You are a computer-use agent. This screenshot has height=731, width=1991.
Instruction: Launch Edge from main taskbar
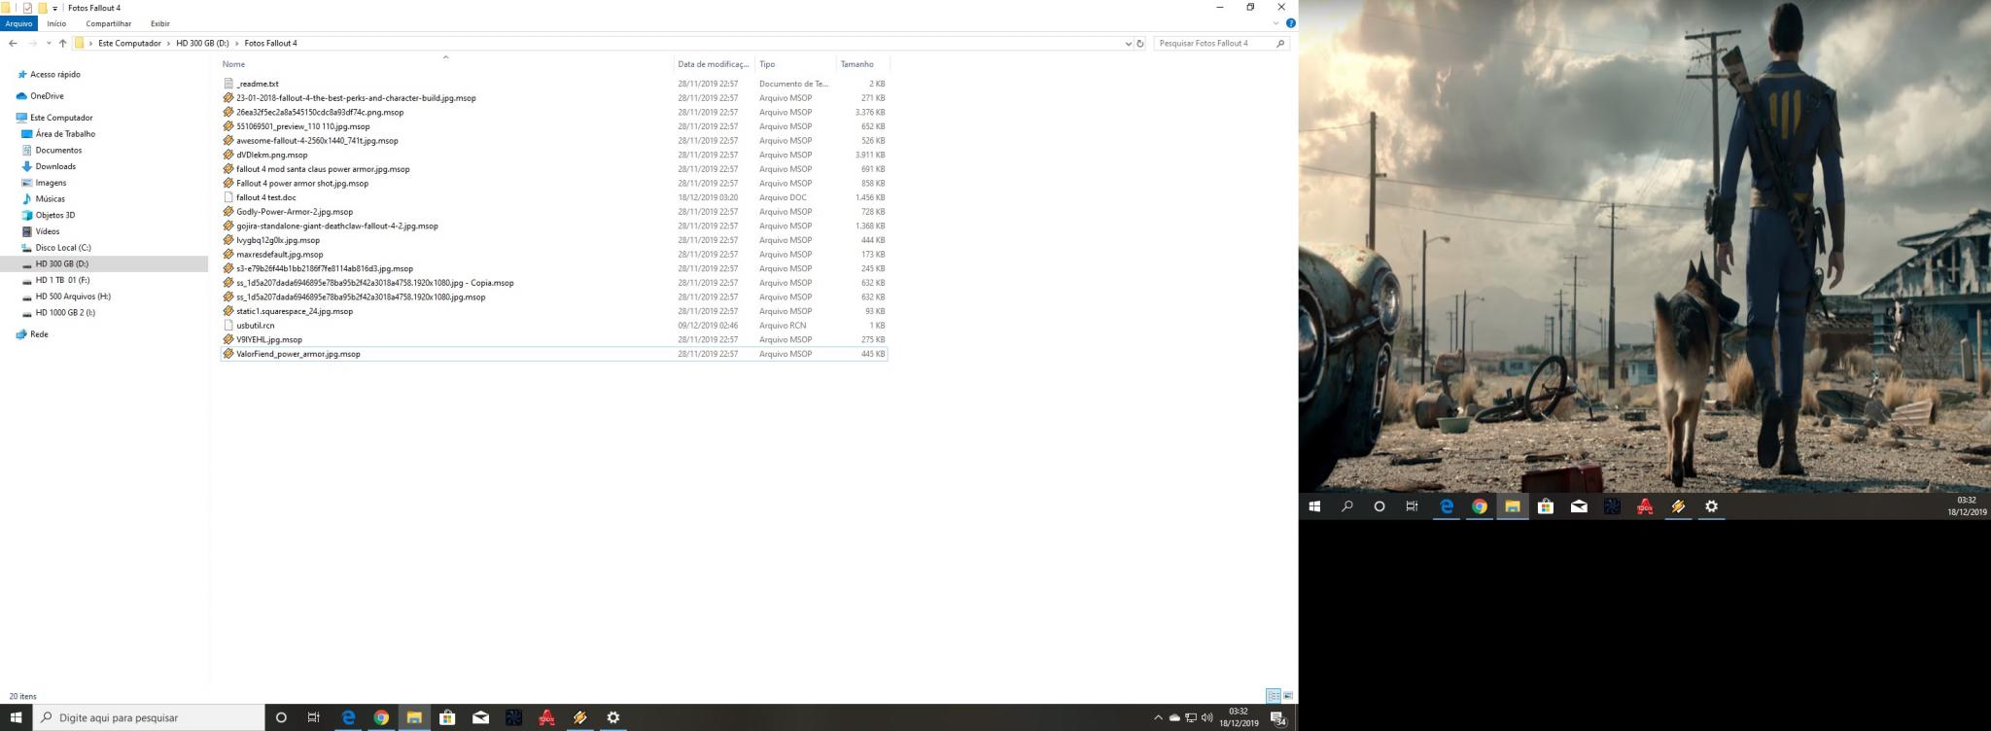pyautogui.click(x=348, y=717)
